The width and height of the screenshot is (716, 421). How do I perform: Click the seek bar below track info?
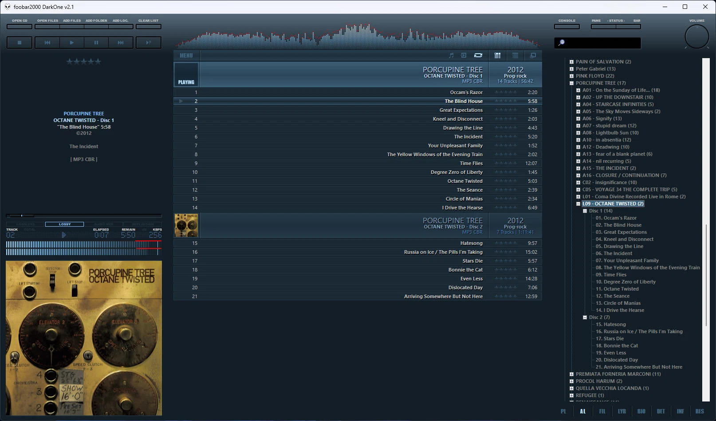84,216
